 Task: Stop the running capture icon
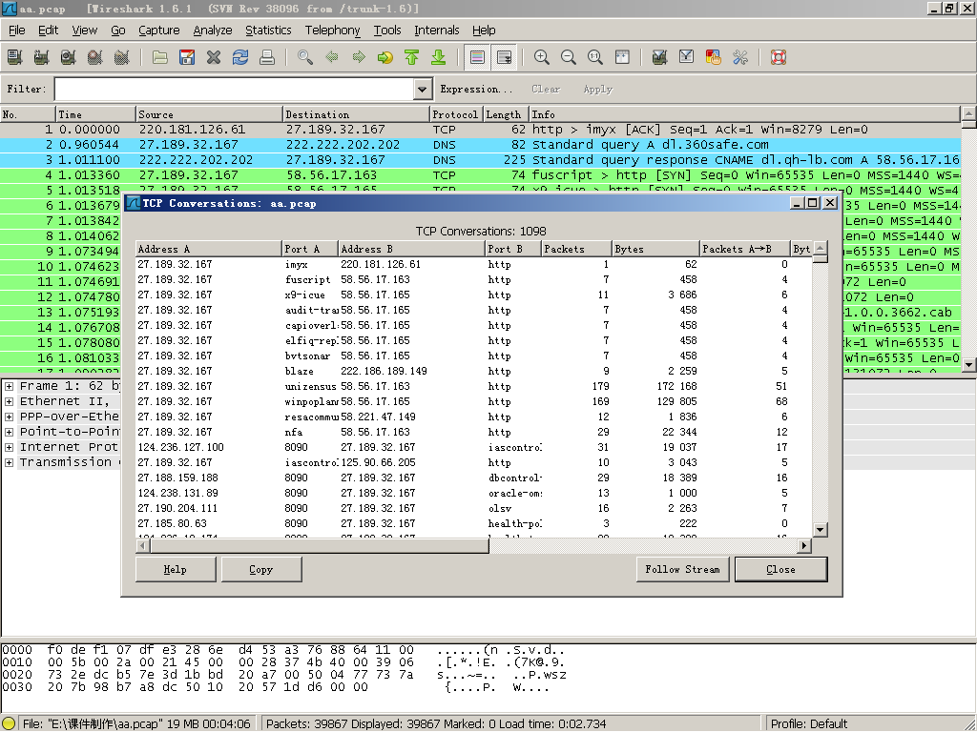[95, 58]
